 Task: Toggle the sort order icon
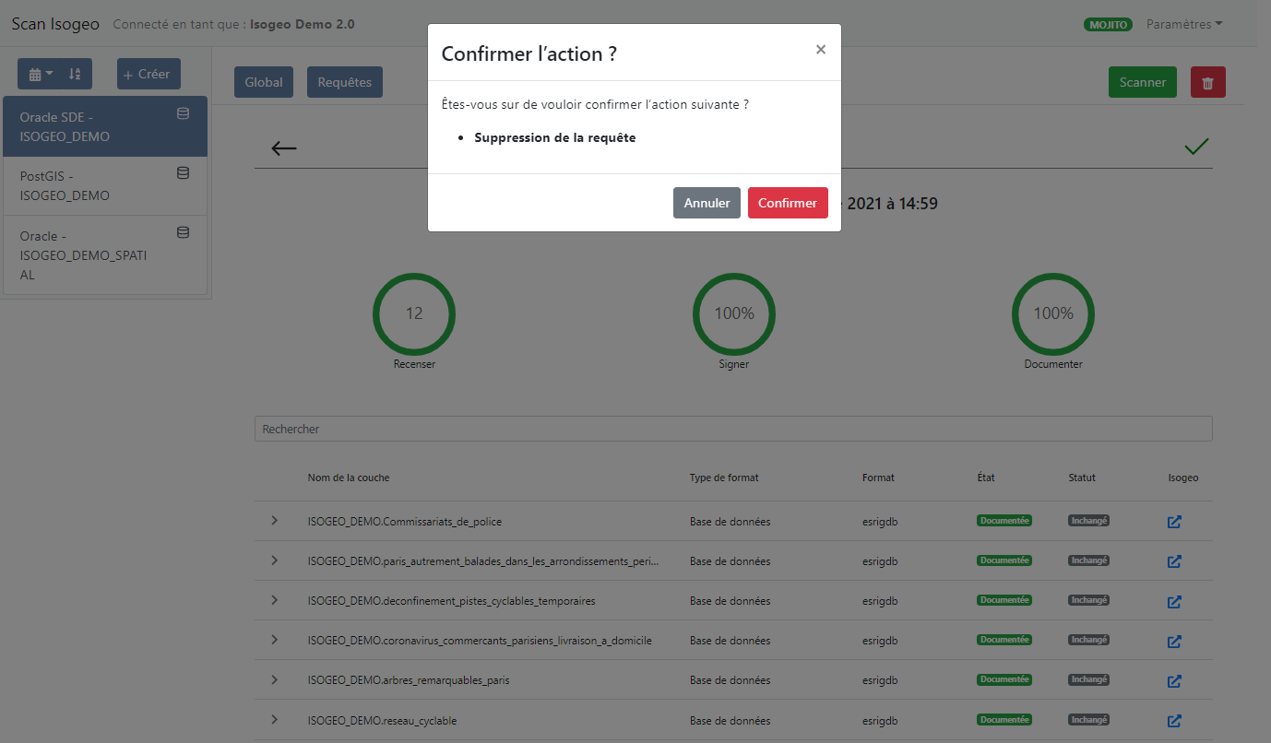click(x=76, y=74)
